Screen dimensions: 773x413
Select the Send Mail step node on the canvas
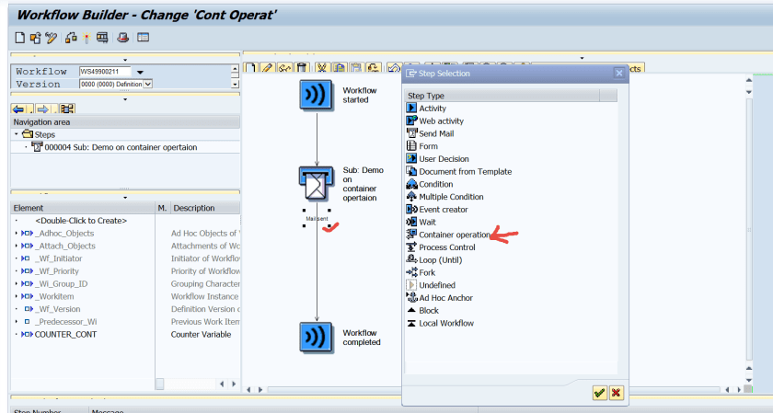(316, 183)
